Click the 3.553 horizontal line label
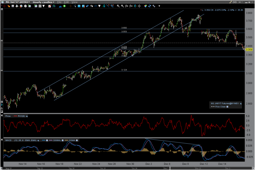This screenshot has height=170, width=255. (124, 32)
